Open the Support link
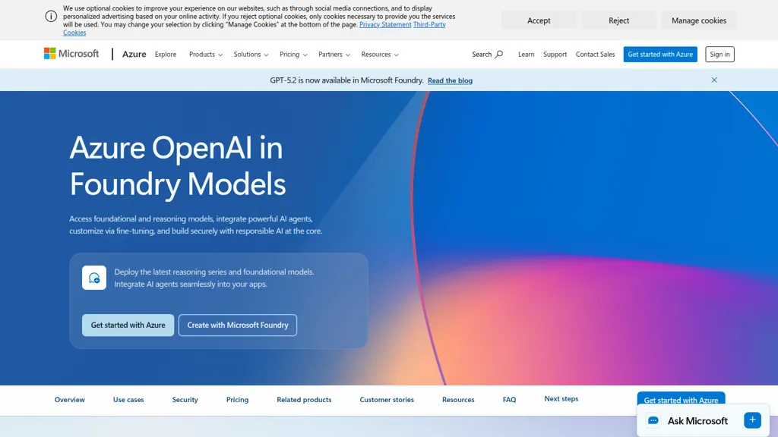Image resolution: width=778 pixels, height=437 pixels. [555, 54]
